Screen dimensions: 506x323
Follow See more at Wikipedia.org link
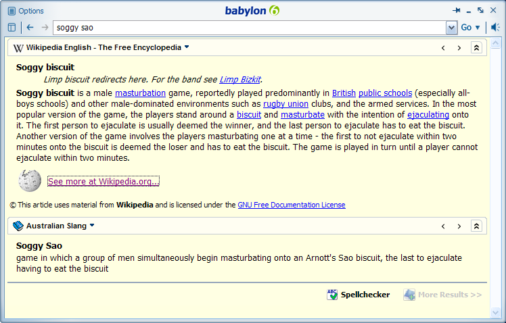point(103,181)
